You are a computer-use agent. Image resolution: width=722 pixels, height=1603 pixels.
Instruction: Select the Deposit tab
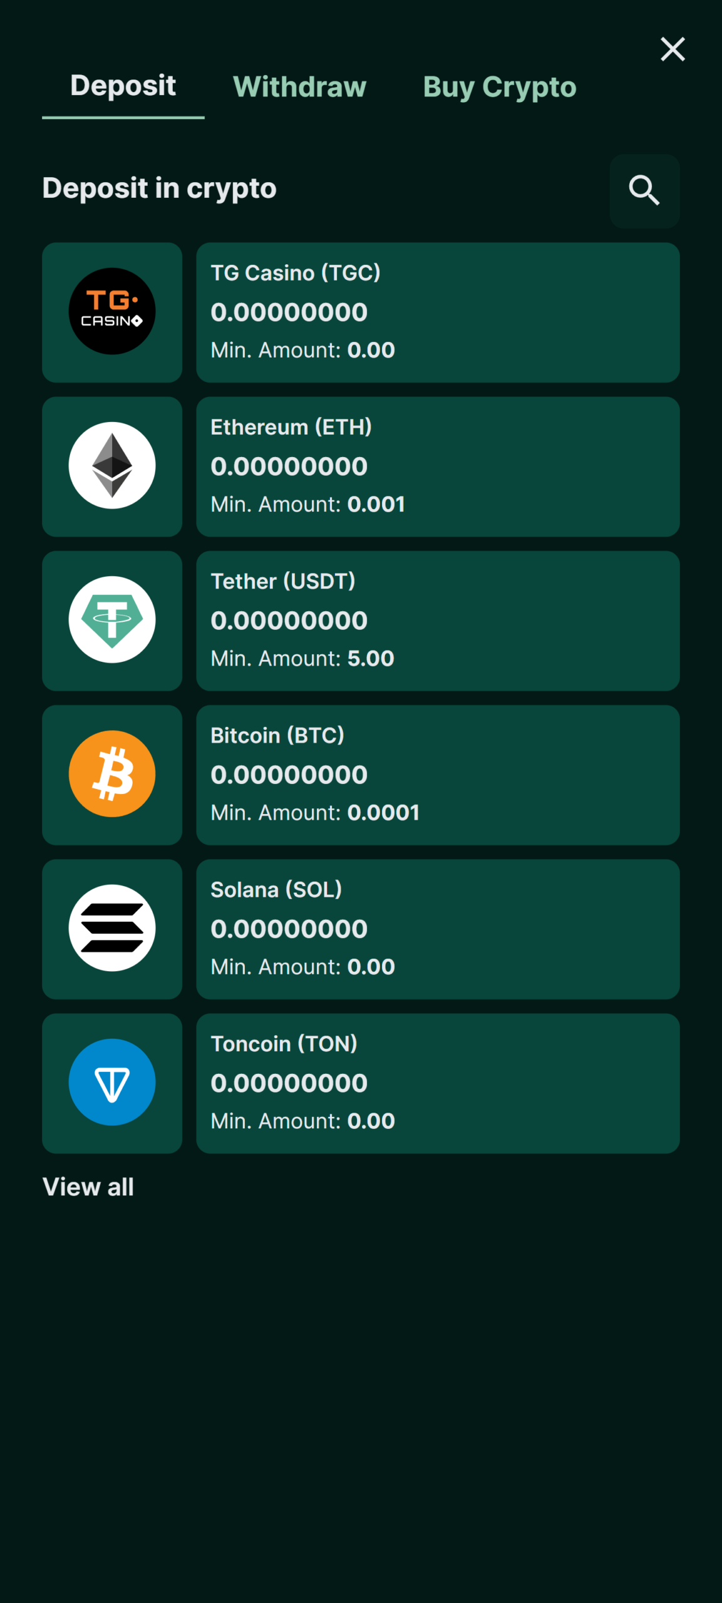[123, 86]
